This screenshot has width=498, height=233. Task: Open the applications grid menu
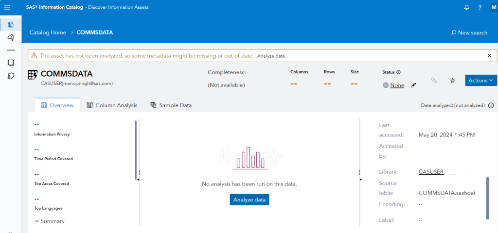(7, 7)
